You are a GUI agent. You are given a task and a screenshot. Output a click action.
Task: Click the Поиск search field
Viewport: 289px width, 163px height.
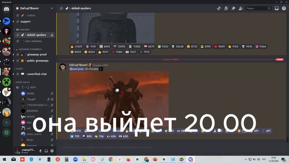click(x=258, y=8)
